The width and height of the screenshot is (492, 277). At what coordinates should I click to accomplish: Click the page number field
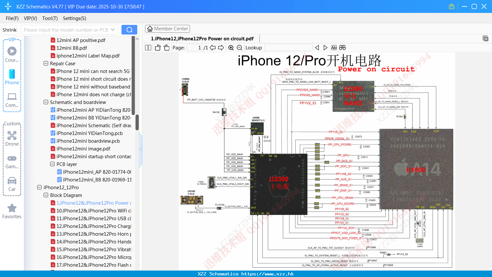[195, 47]
